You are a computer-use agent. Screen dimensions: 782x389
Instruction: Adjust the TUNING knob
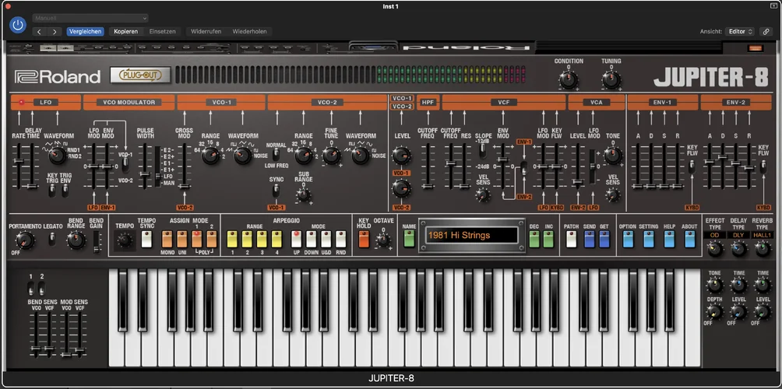pyautogui.click(x=611, y=79)
